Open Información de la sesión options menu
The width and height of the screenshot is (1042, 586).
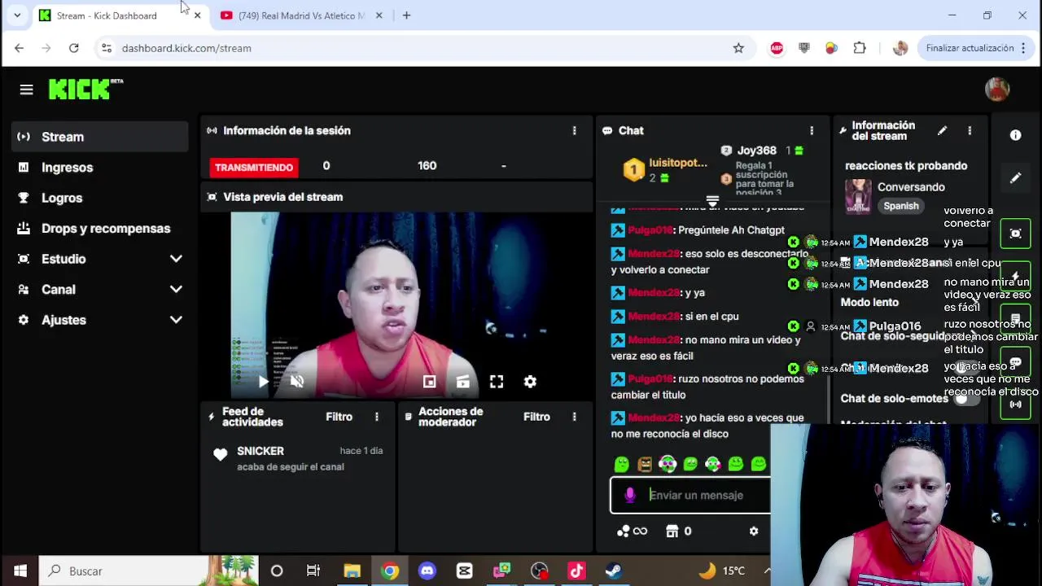575,130
